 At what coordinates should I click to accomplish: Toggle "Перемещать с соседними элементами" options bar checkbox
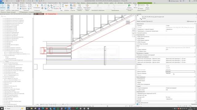pyautogui.click(x=20, y=12)
